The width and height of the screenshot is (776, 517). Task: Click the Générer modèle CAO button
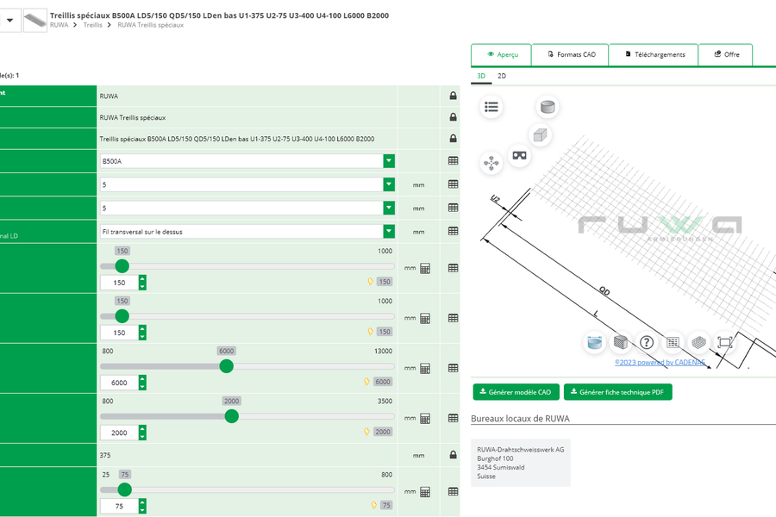(516, 392)
